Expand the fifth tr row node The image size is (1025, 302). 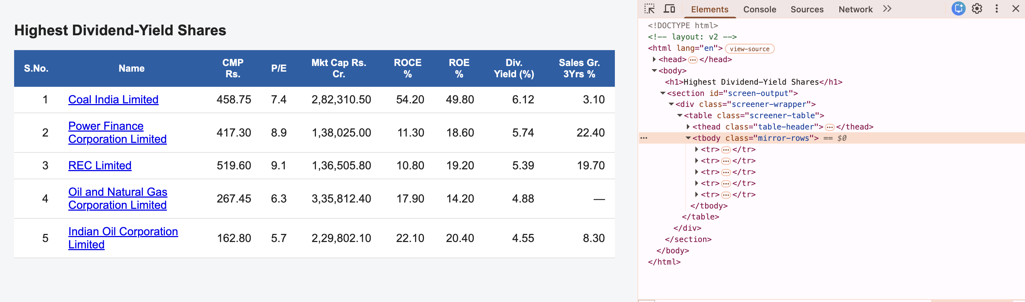click(696, 194)
